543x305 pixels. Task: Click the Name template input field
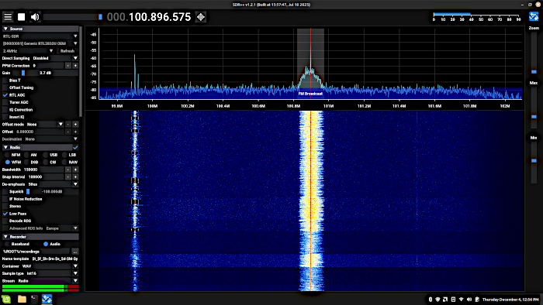(55, 259)
